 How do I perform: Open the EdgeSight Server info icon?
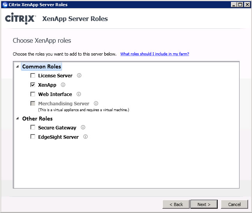[x=85, y=137]
